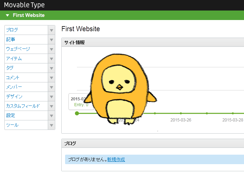The width and height of the screenshot is (244, 175).
Task: Click the large green chart start point
Action: click(x=77, y=113)
